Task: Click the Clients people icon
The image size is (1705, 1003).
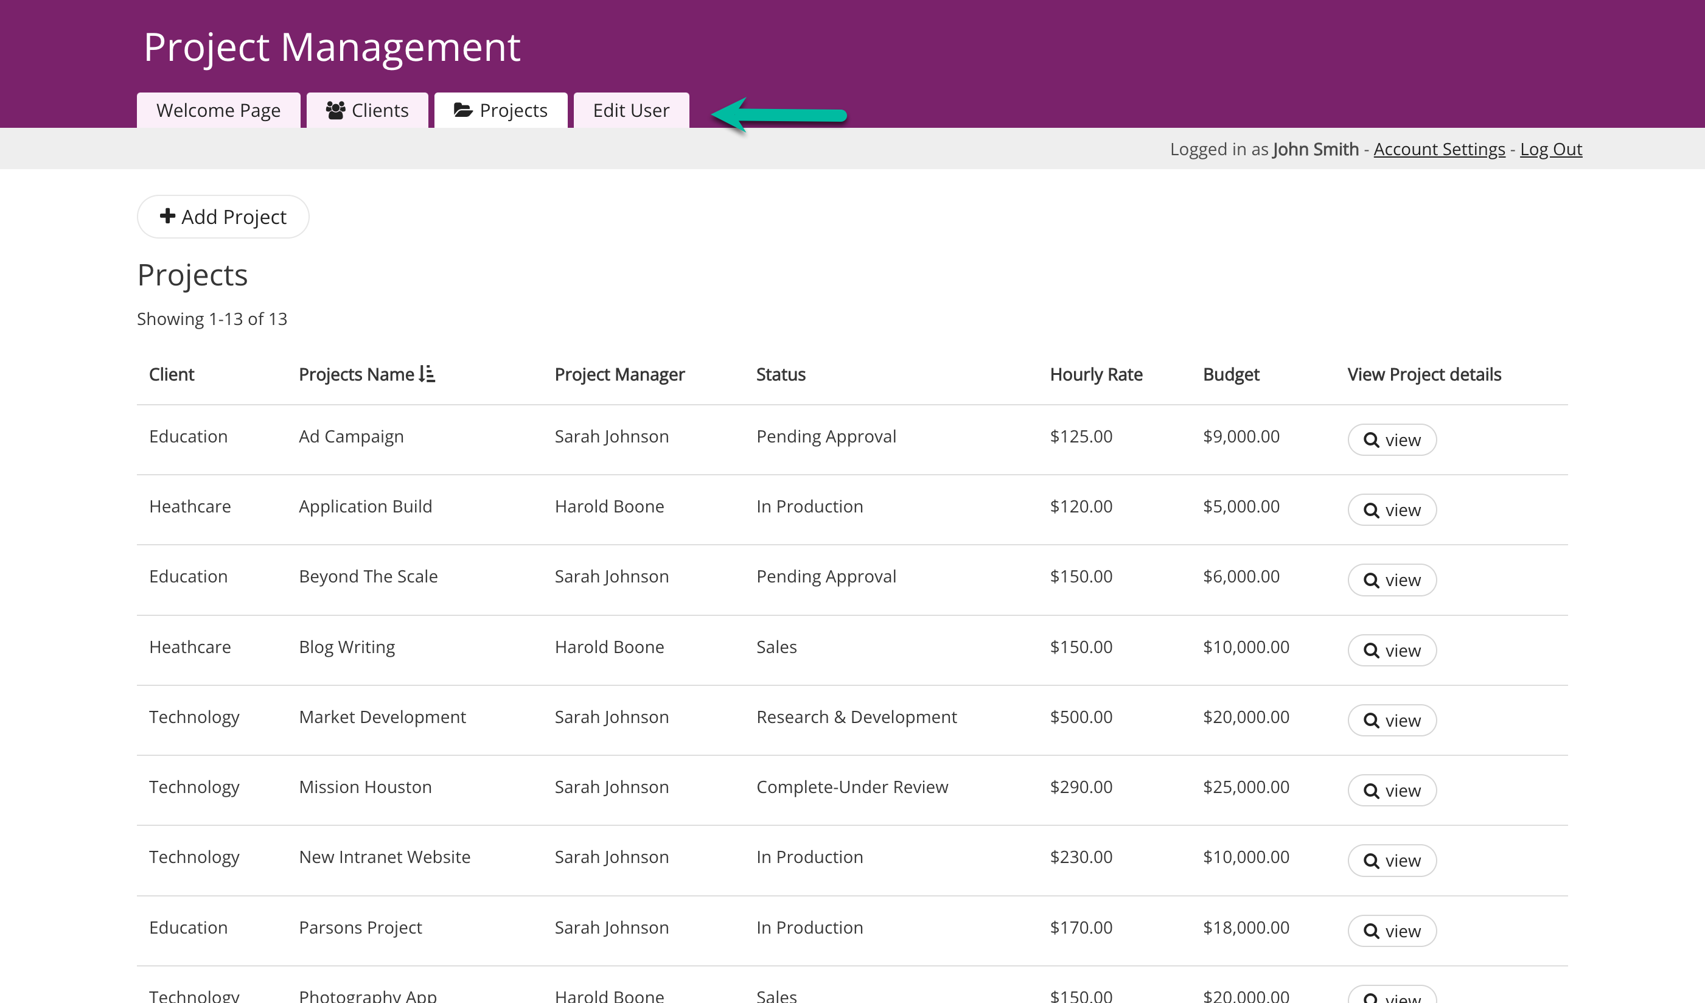Action: point(336,110)
